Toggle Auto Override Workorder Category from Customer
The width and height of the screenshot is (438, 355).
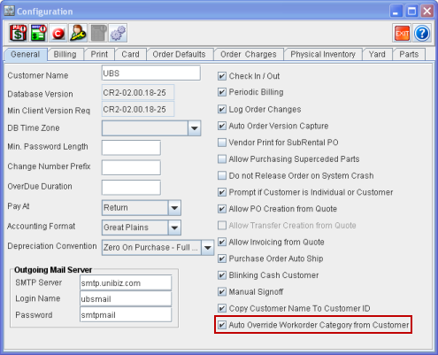222,325
